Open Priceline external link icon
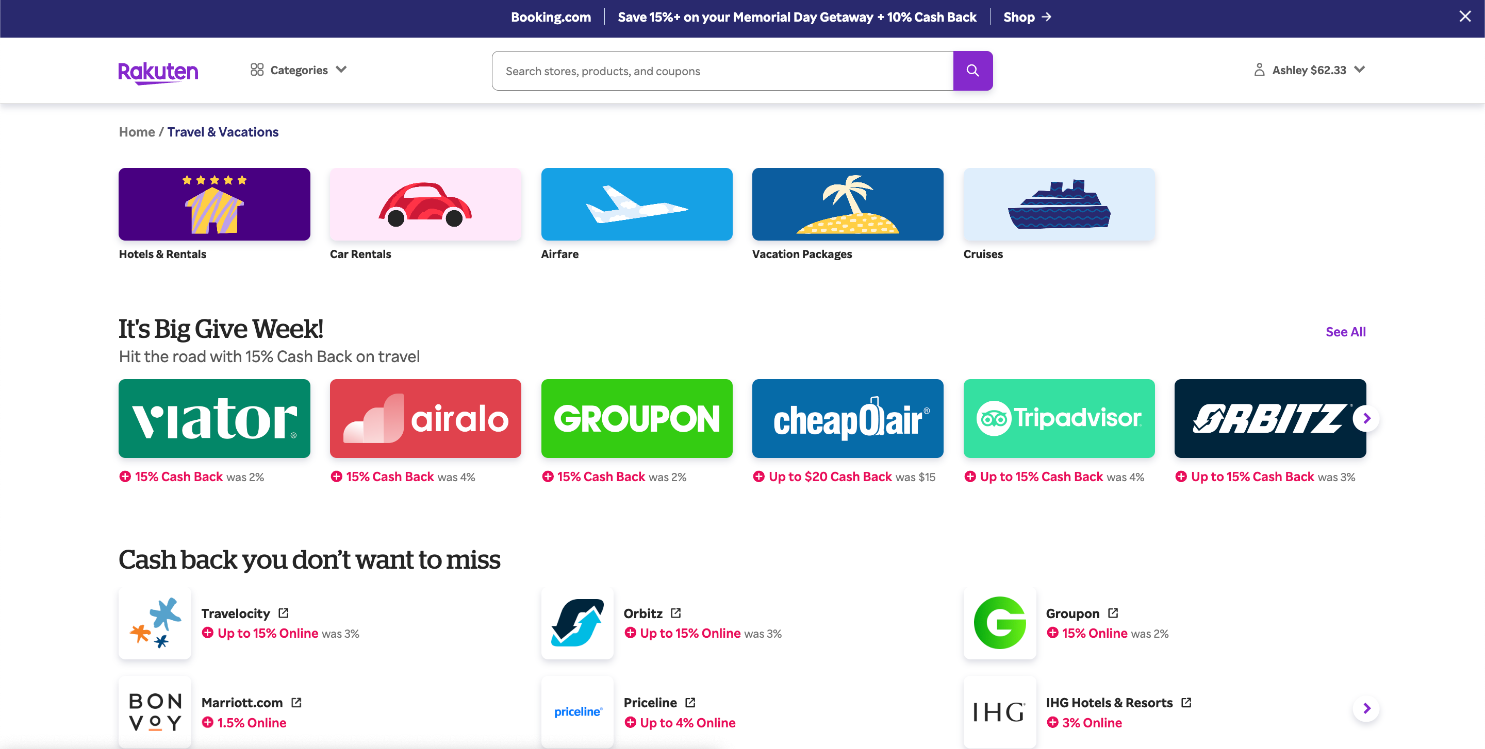The image size is (1485, 749). 690,702
